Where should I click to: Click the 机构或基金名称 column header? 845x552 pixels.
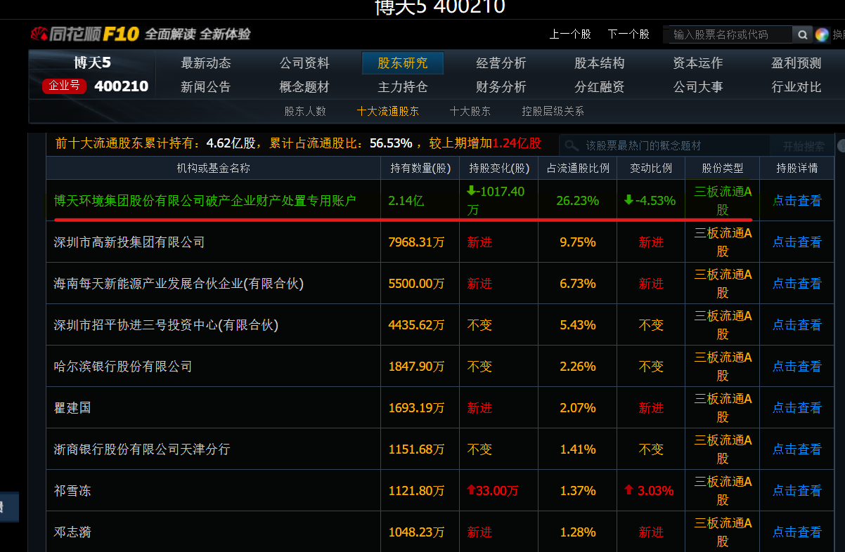pos(213,169)
